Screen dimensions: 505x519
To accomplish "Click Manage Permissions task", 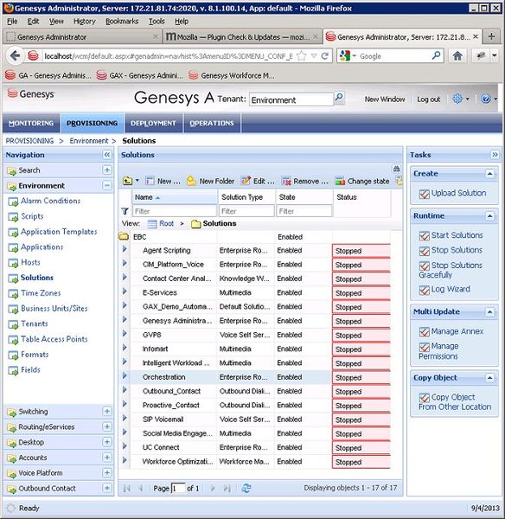I will click(438, 351).
